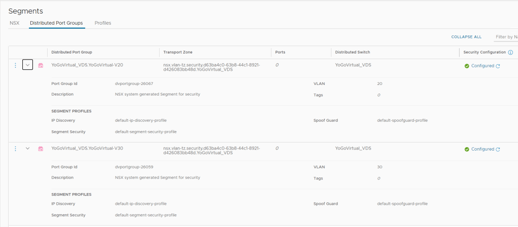Refresh security configuration status for YoGoVirtual-V20
This screenshot has height=227, width=518.
(498, 66)
